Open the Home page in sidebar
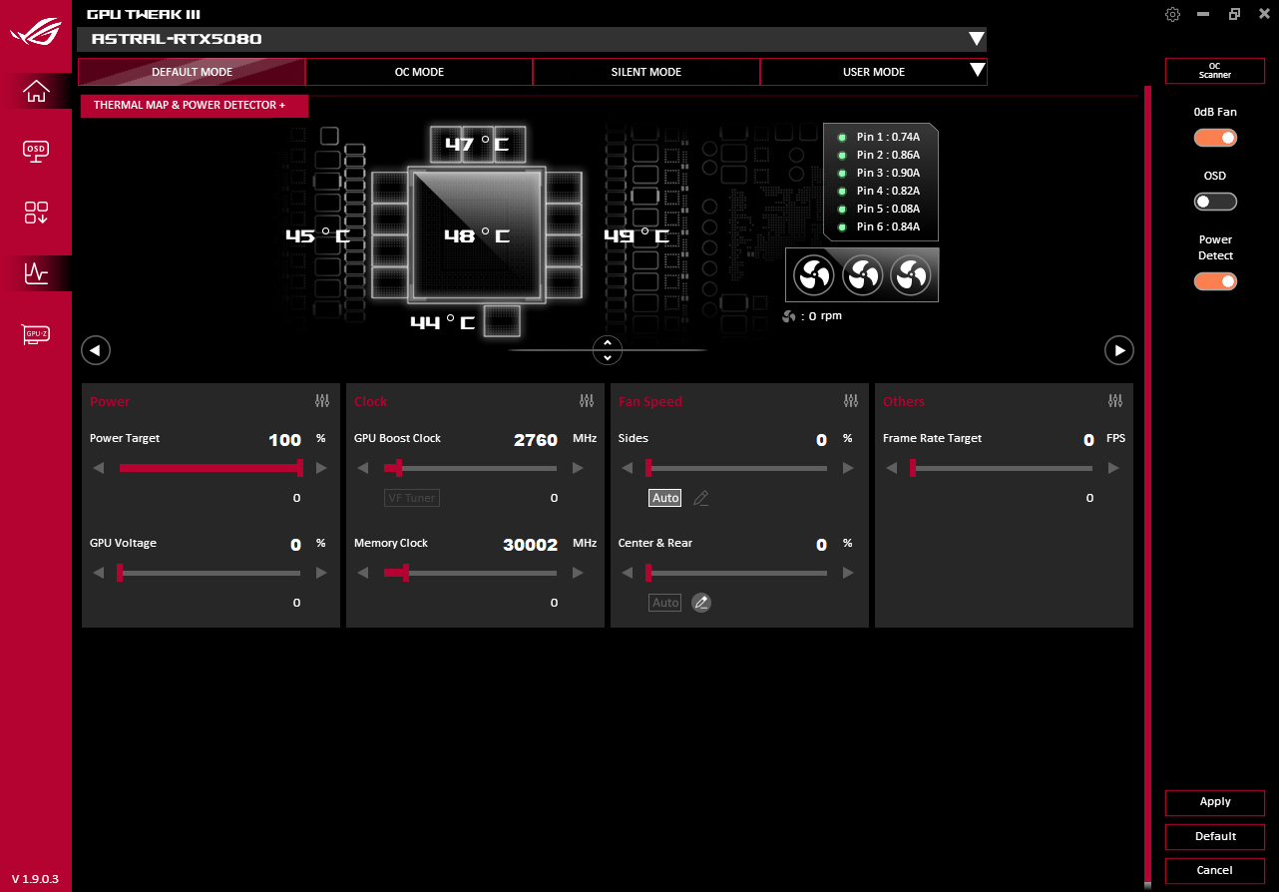 (36, 91)
